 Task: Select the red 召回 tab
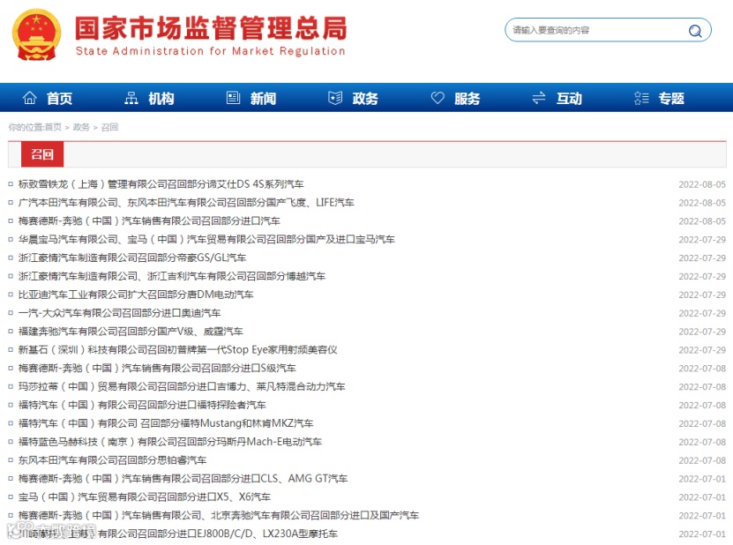click(42, 154)
